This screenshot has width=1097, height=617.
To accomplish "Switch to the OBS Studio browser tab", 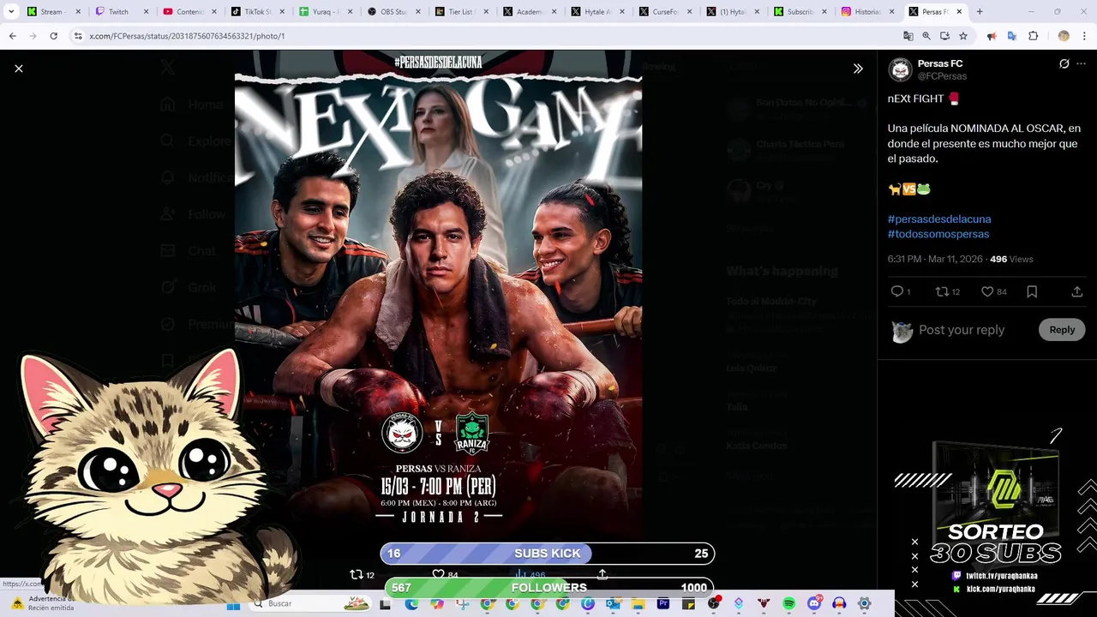I will tap(394, 12).
